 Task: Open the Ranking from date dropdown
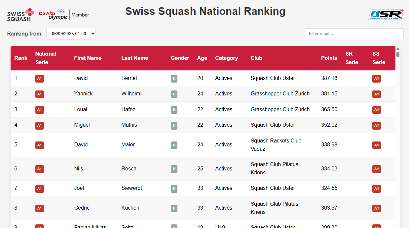point(71,34)
